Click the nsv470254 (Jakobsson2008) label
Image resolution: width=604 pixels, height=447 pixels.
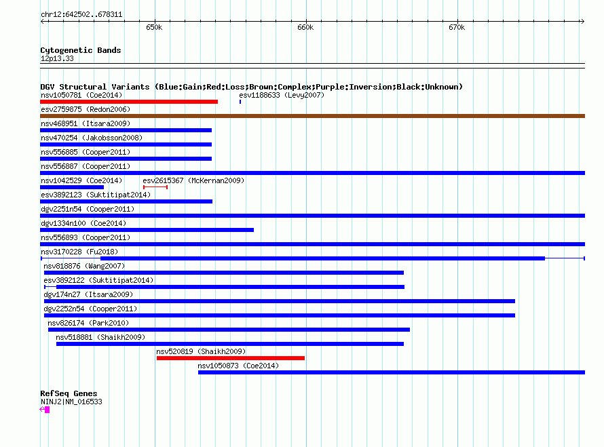point(92,138)
